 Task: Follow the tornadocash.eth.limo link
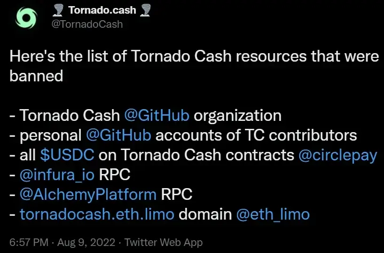click(97, 214)
